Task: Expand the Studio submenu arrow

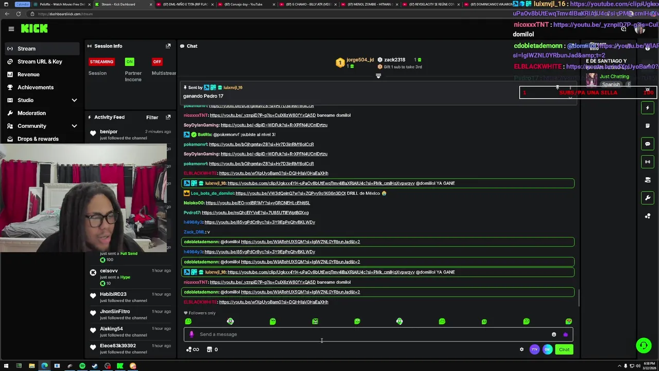Action: coord(74,100)
